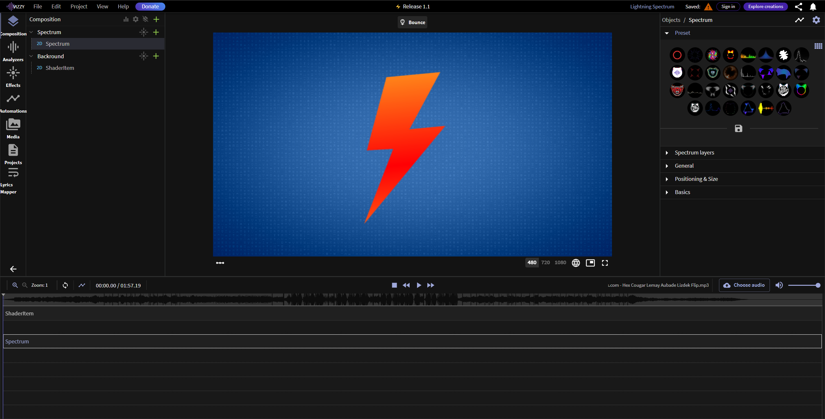Open the Media sidebar panel

click(x=13, y=128)
